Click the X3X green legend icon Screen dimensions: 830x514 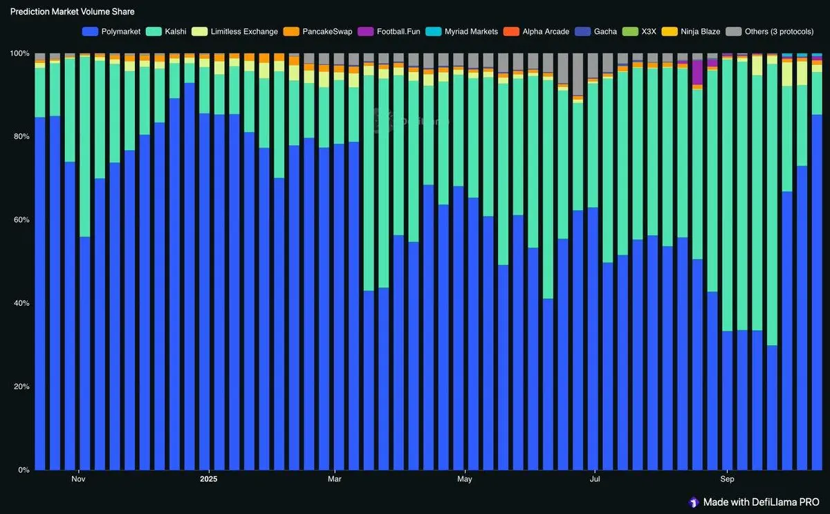(x=629, y=31)
